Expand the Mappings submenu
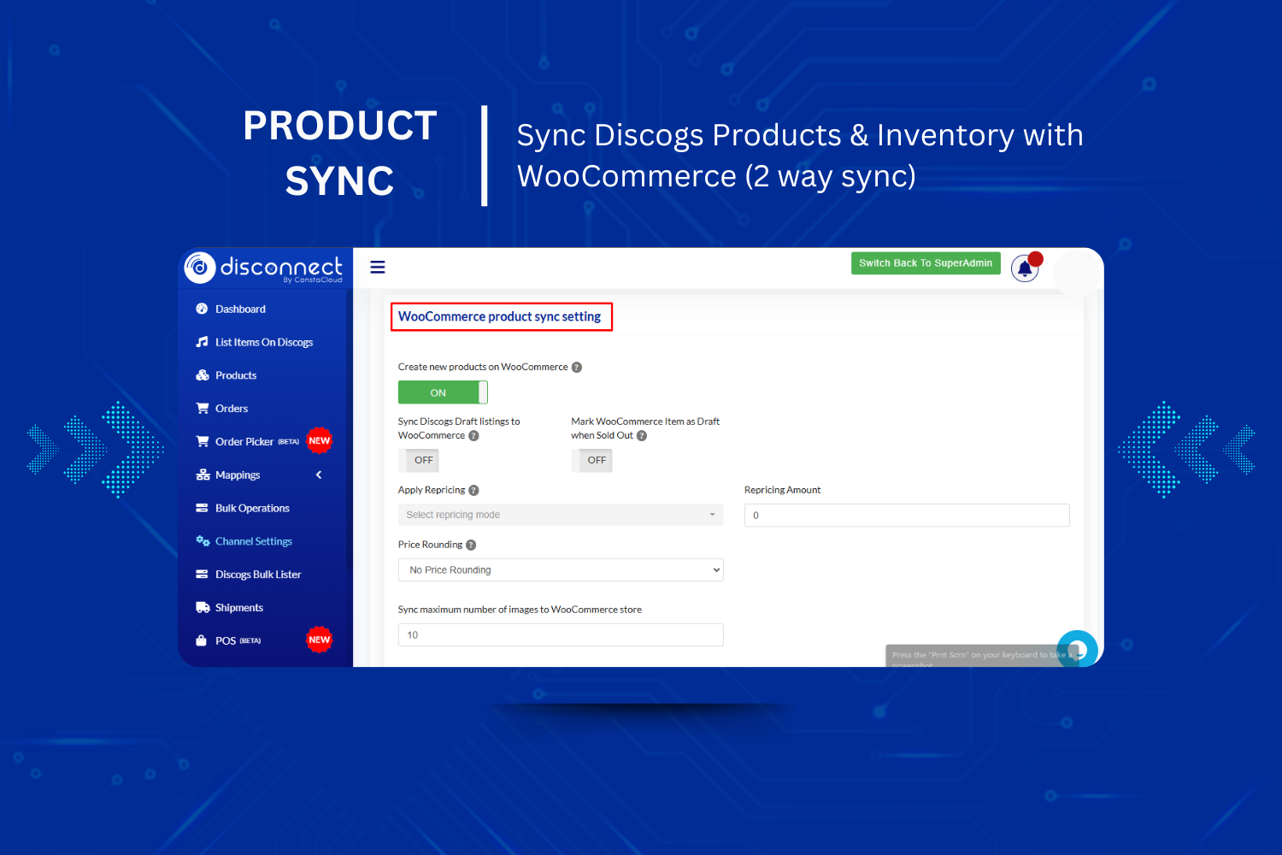This screenshot has width=1282, height=855. tap(237, 475)
